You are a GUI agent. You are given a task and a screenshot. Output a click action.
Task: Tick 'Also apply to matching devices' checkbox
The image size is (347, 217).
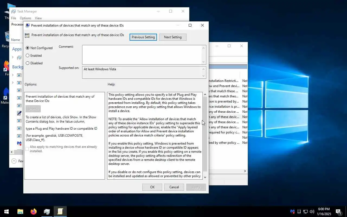click(x=27, y=149)
